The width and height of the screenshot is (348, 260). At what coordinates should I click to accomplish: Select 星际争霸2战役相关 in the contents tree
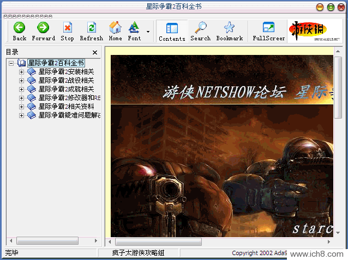(x=65, y=81)
